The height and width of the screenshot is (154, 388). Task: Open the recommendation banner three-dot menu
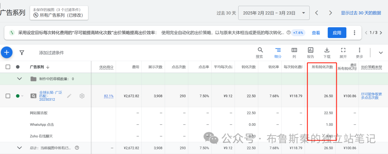coord(354,33)
